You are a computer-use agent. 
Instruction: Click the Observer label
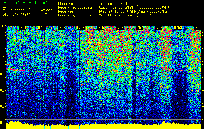point(66,4)
